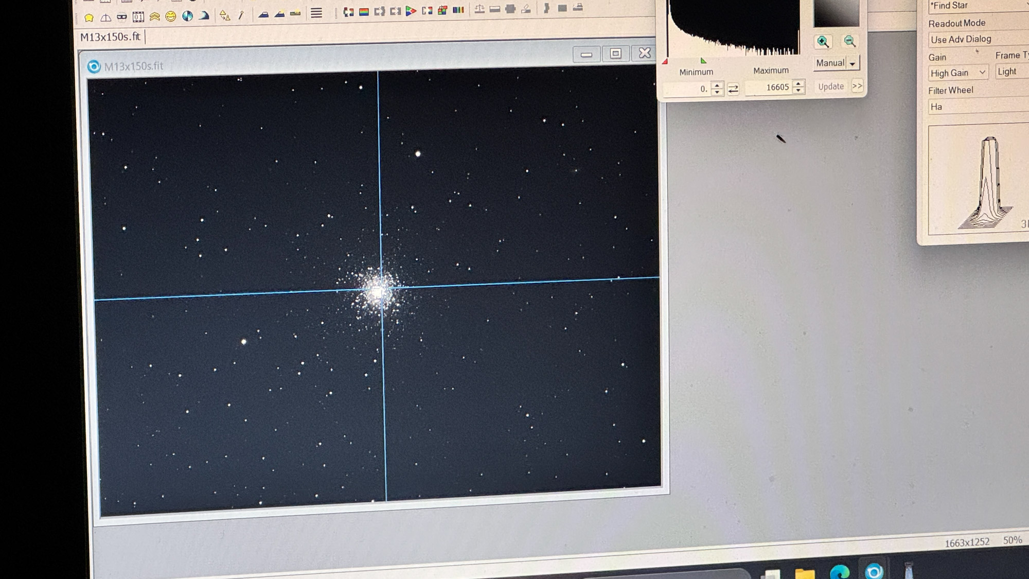Screen dimensions: 1029x579
Task: Click the grayed balance scale icon
Action: pyautogui.click(x=480, y=9)
